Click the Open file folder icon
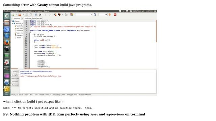 (x=20, y=15)
